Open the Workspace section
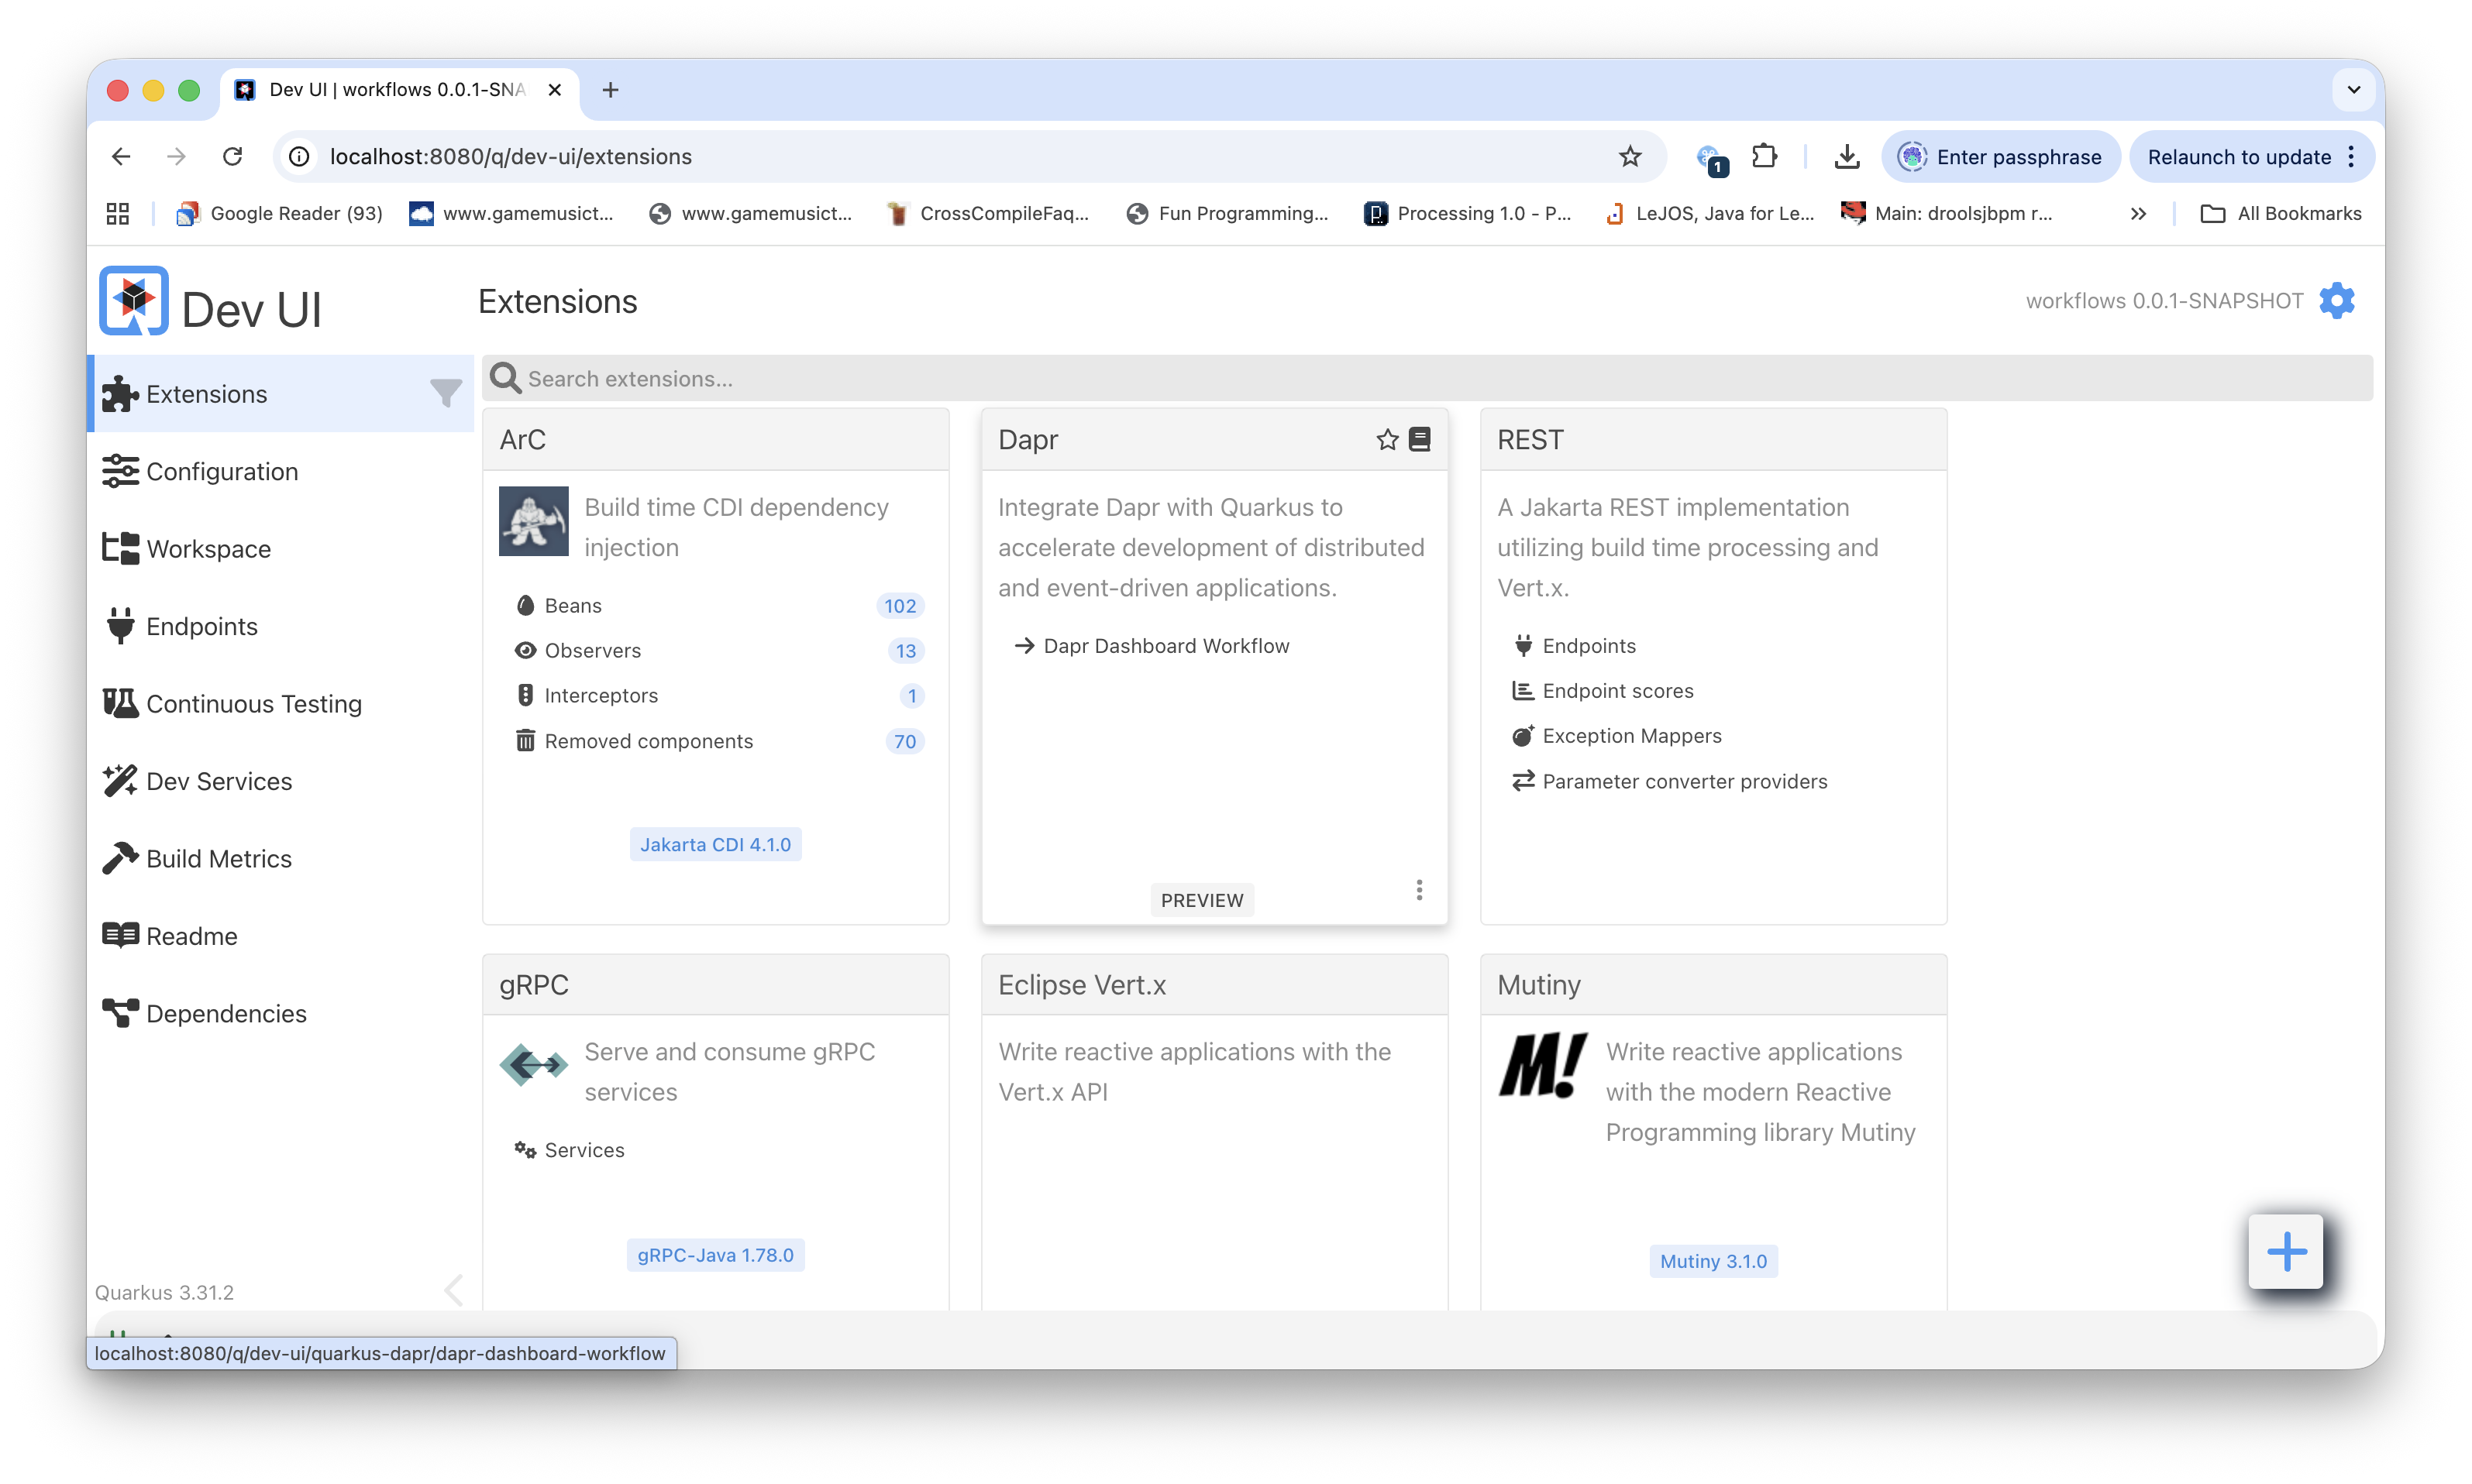 (208, 548)
